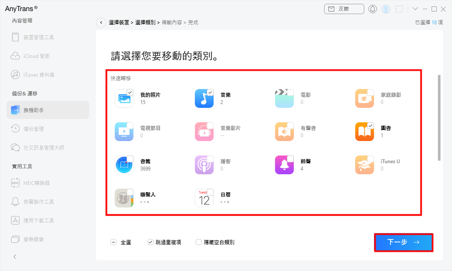The image size is (452, 271).
Task: Open the 聯繫人 contacts category
Action: coord(125,197)
